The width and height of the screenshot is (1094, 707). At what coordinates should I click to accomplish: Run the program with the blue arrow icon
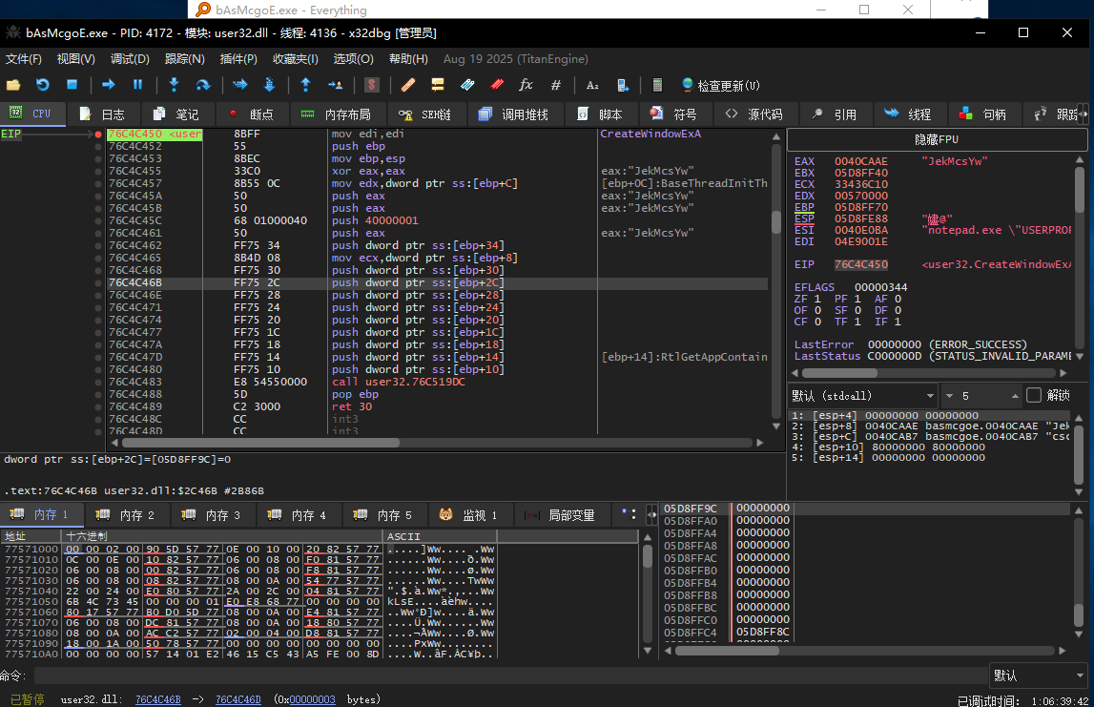pyautogui.click(x=108, y=85)
